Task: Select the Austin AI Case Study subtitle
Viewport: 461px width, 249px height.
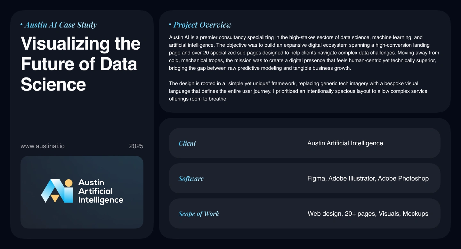Action: pos(61,25)
